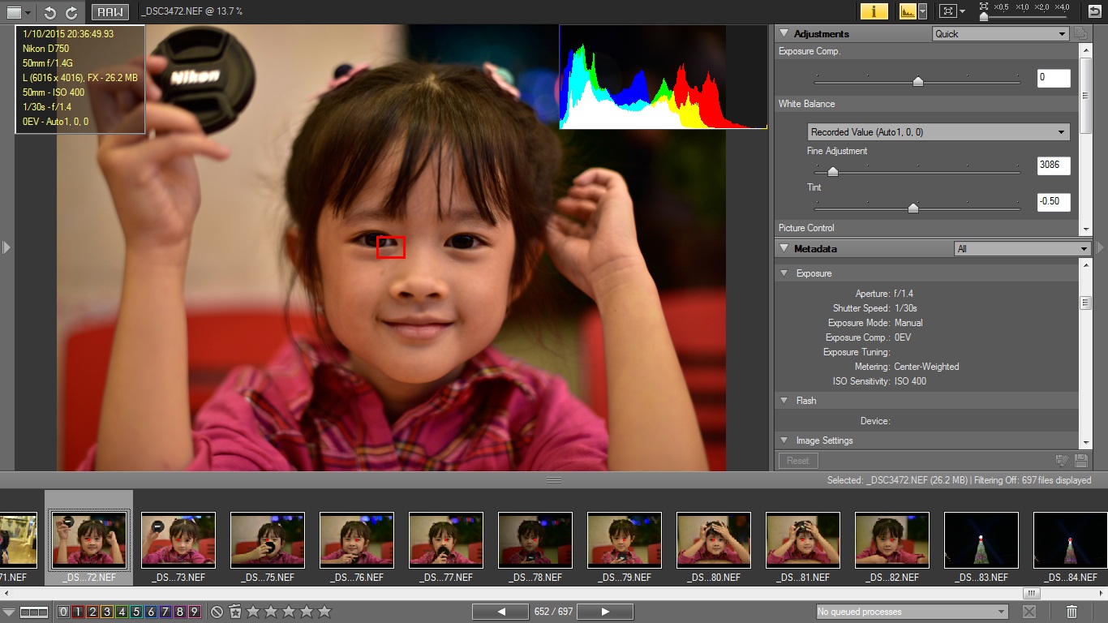Click the revert arrow icon at top right
The height and width of the screenshot is (623, 1108).
(1094, 11)
